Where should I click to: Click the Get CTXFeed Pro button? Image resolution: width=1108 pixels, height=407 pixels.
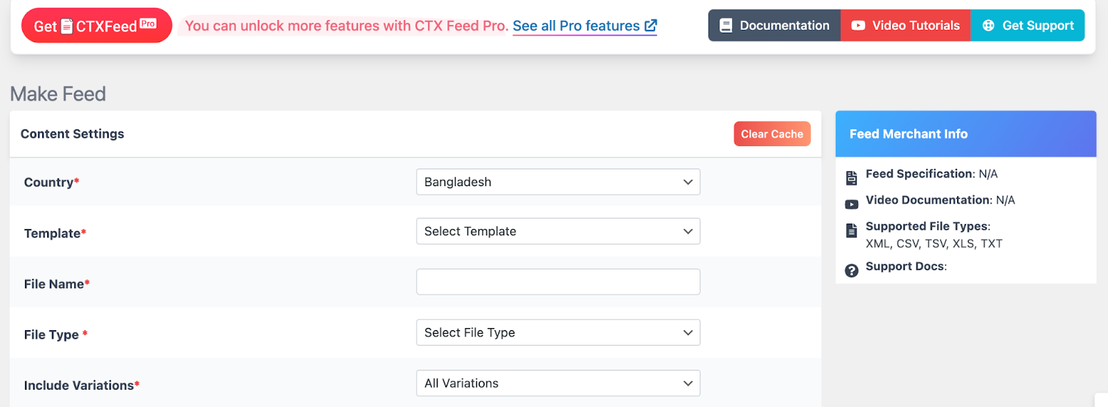96,26
